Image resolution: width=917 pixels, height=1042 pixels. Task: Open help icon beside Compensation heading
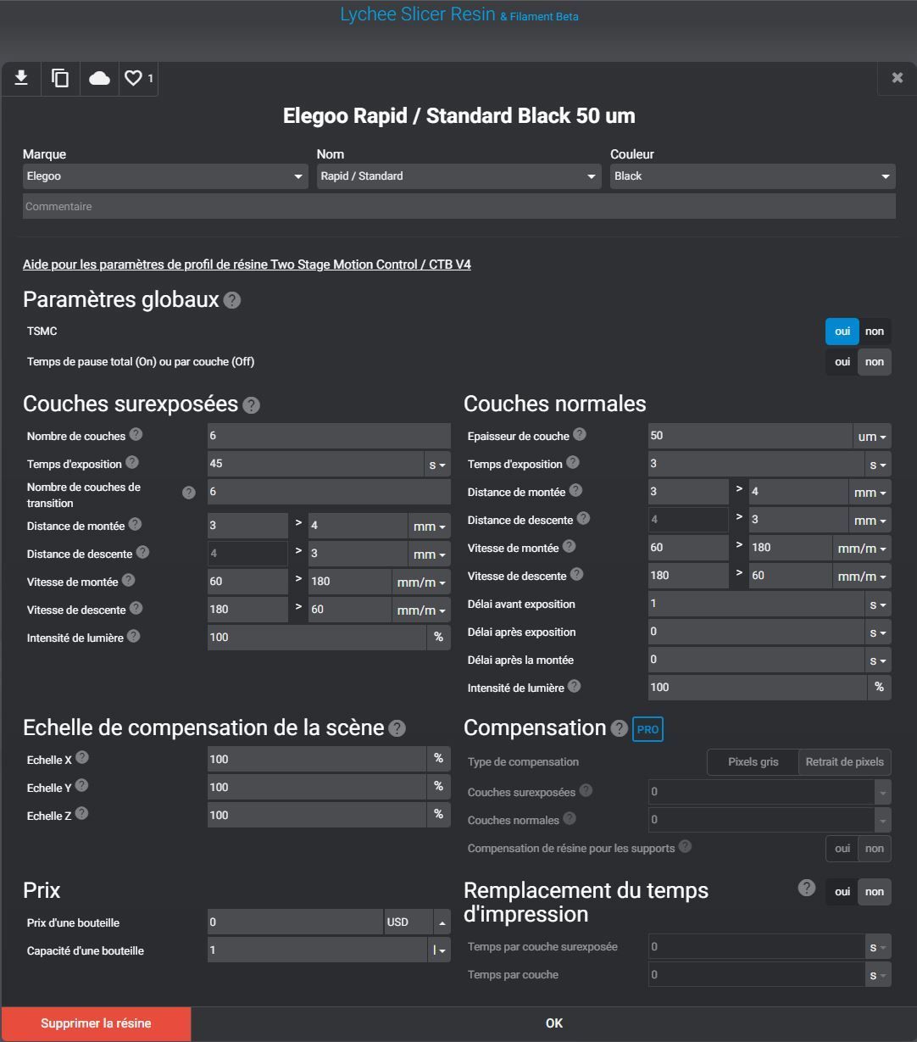coord(620,728)
